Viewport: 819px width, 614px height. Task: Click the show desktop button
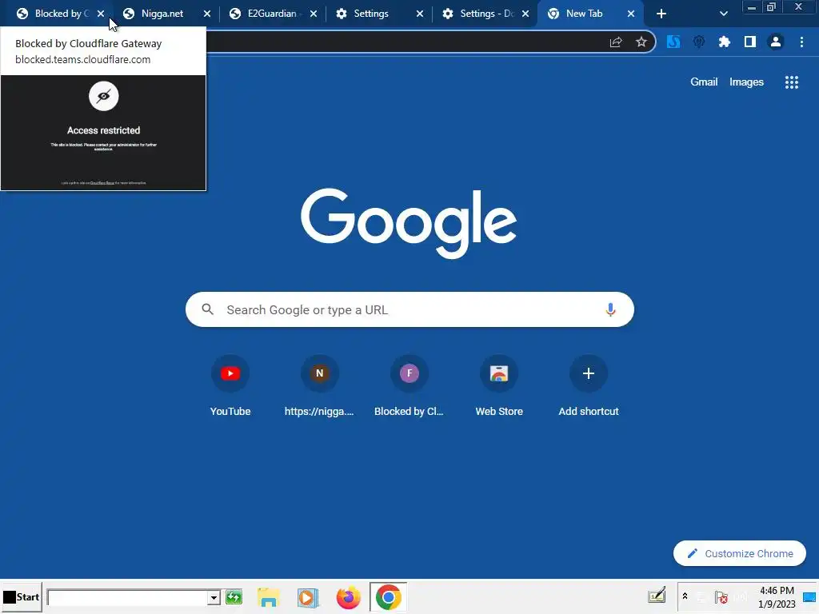[x=809, y=597]
